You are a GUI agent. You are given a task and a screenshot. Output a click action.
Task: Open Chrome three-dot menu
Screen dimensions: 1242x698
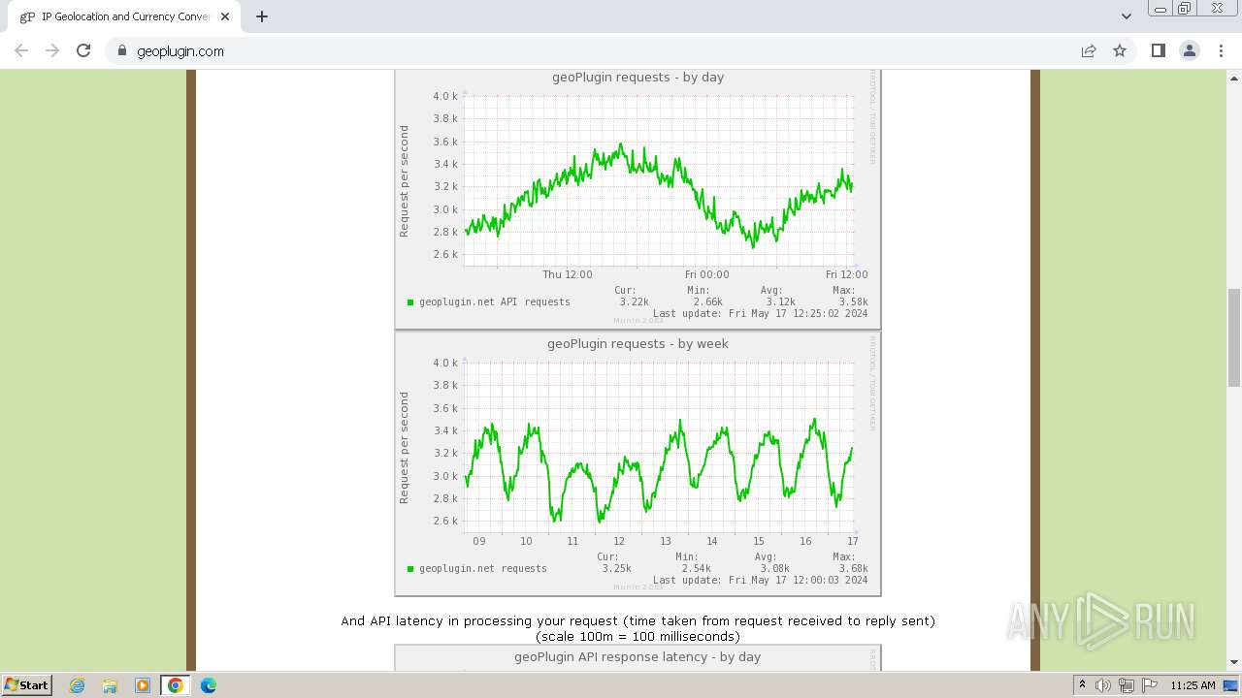pyautogui.click(x=1221, y=50)
